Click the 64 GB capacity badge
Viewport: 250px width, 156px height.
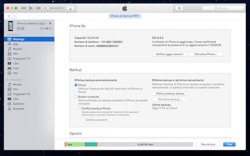(x=20, y=28)
